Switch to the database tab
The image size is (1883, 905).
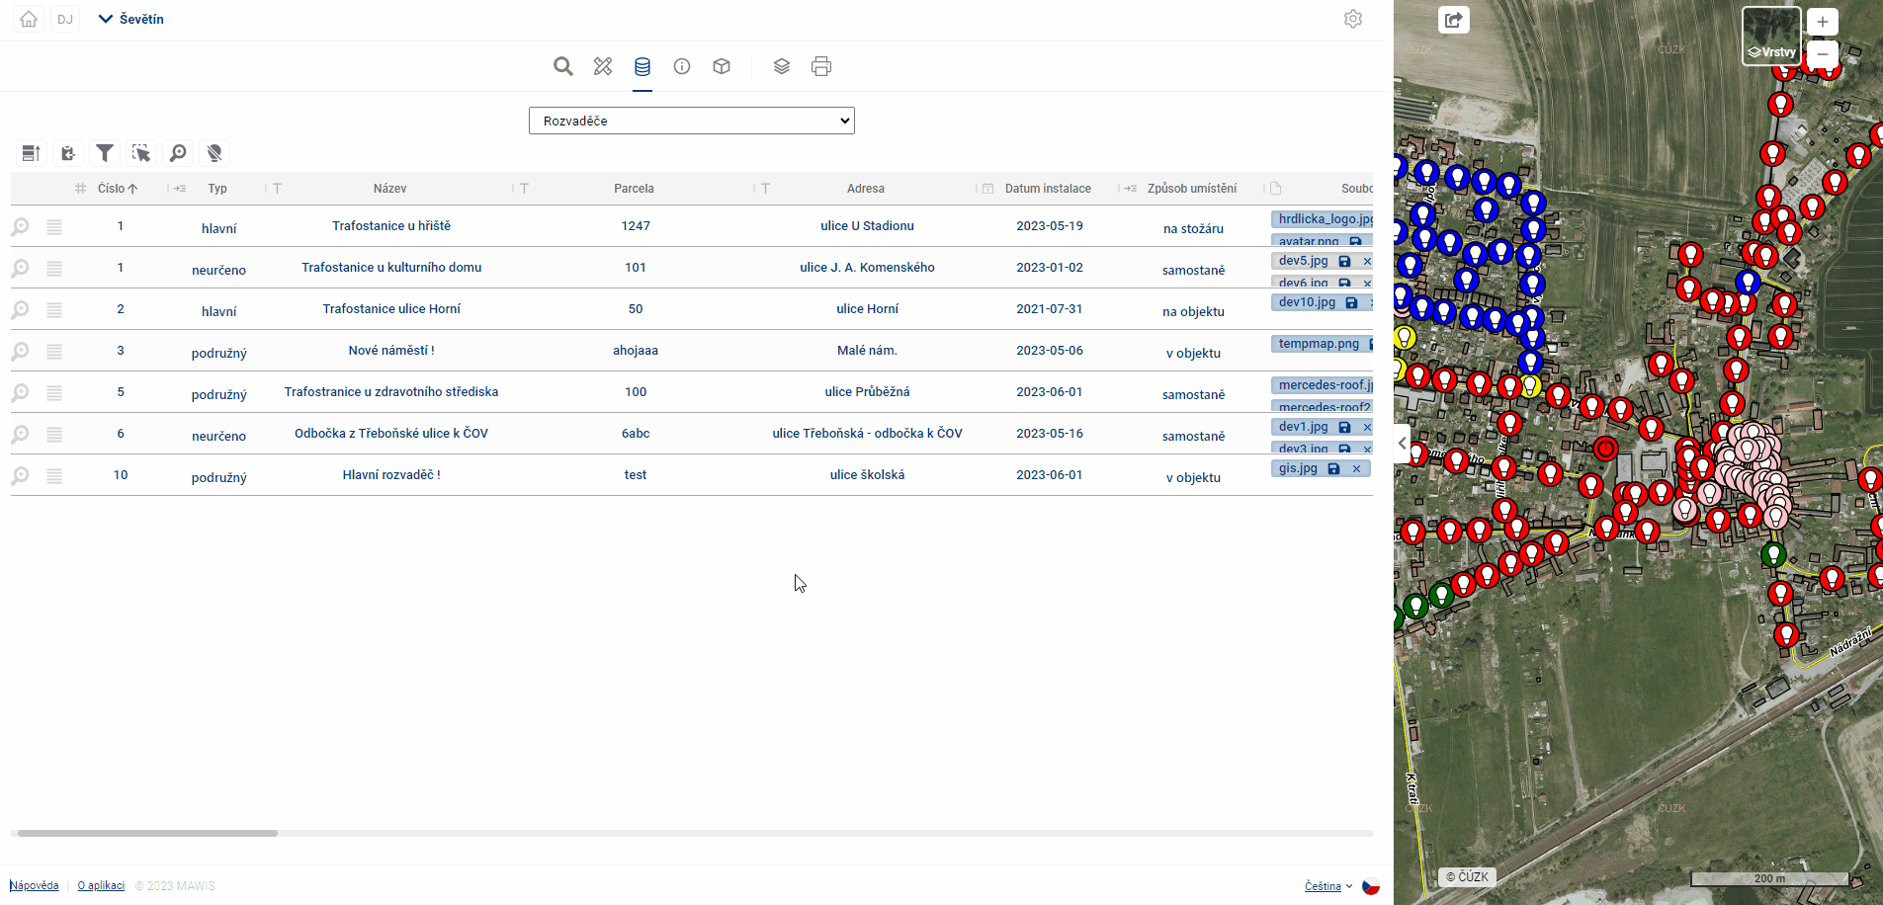pos(642,66)
